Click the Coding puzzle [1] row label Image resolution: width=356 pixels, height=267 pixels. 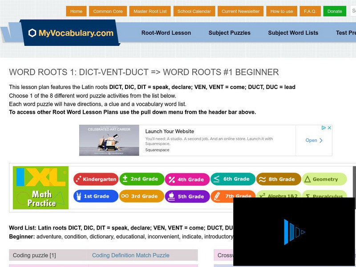[x=34, y=255]
